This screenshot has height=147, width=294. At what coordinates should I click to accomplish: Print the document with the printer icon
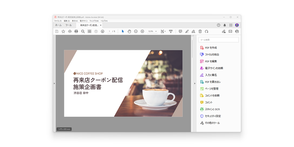[76, 31]
